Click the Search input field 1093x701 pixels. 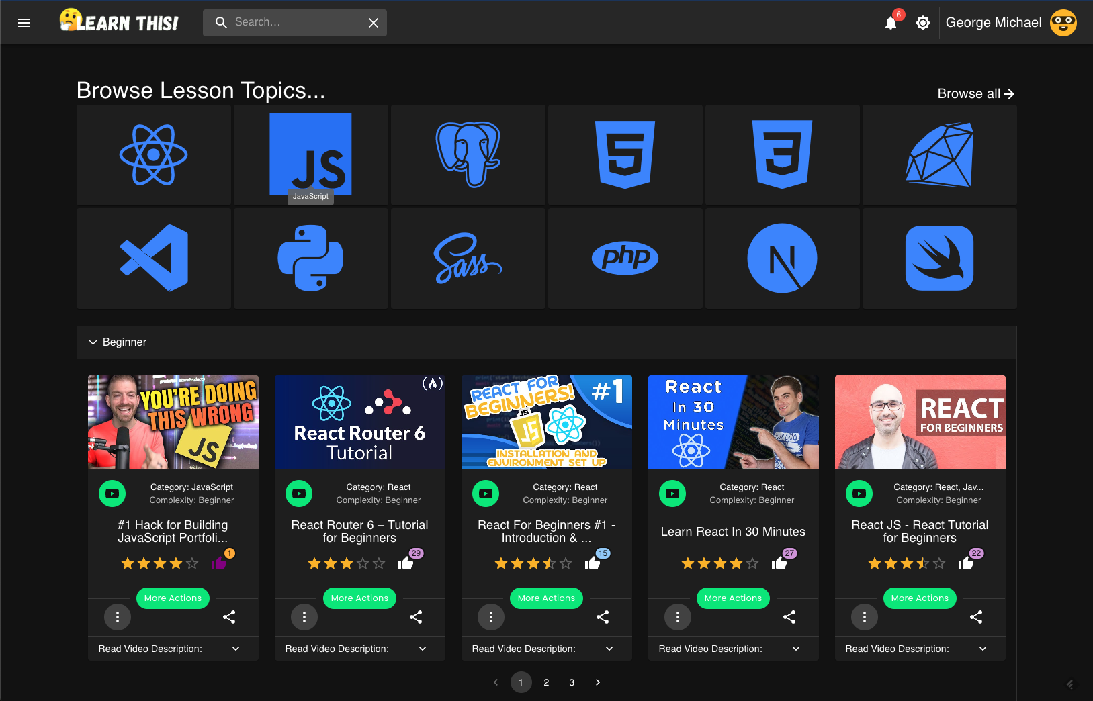coord(296,22)
